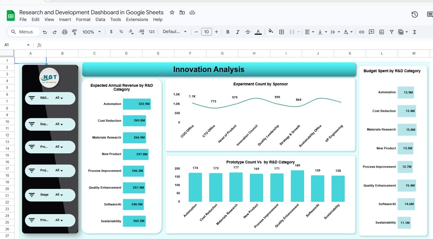This screenshot has height=239, width=433.
Task: Toggle currency format on selected cell
Action: [x=111, y=32]
